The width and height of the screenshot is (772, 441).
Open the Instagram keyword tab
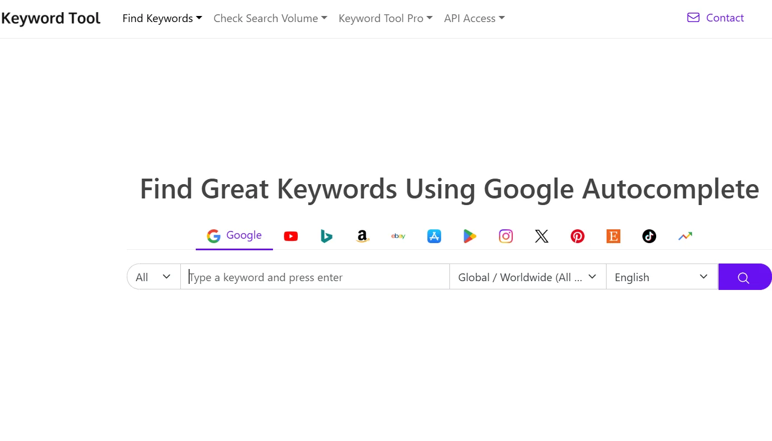click(506, 236)
